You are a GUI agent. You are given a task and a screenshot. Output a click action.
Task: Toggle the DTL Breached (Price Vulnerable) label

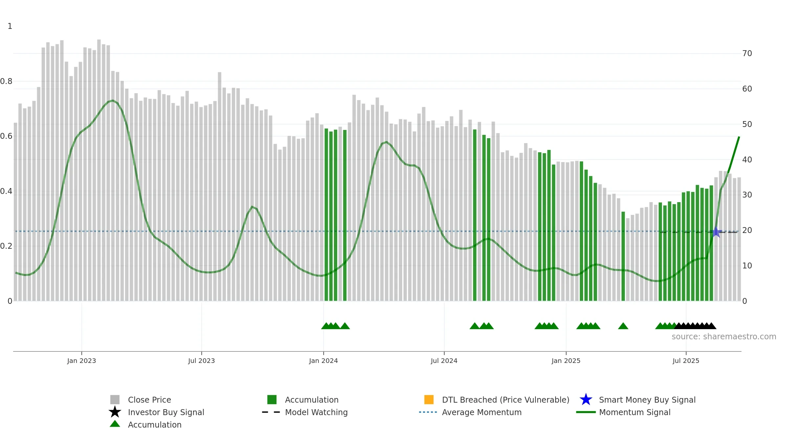tap(506, 400)
